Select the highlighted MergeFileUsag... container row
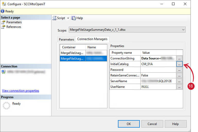The height and width of the screenshot is (132, 198). 83,59
